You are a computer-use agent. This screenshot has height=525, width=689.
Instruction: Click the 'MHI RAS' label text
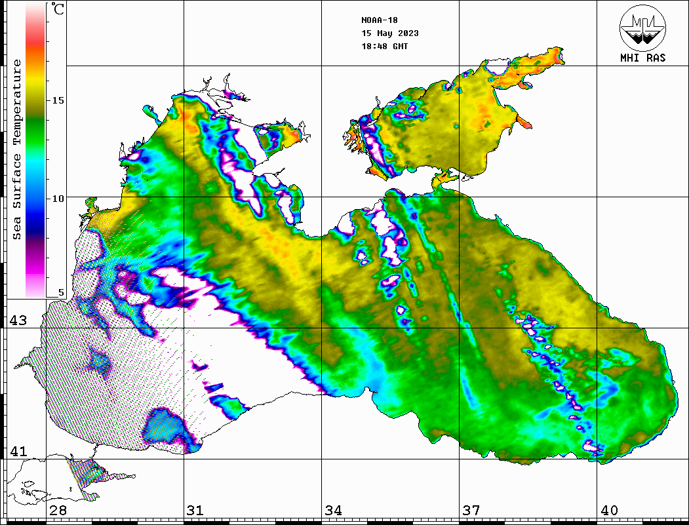[x=643, y=58]
